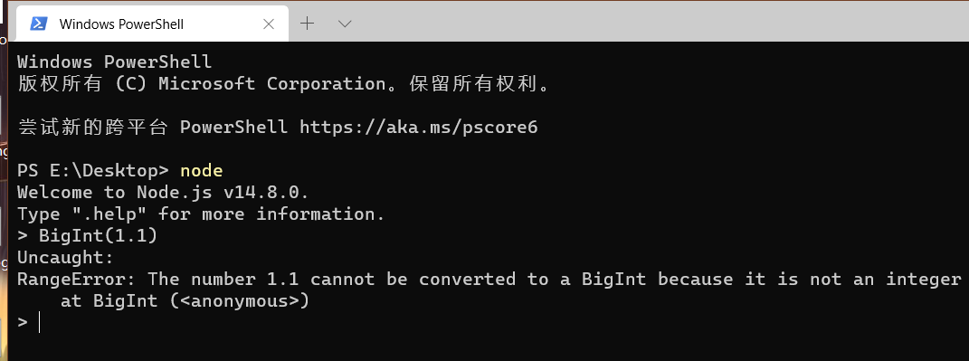Click the 尝试新的跨平台 PowerShell text
The height and width of the screenshot is (361, 969).
tap(153, 128)
